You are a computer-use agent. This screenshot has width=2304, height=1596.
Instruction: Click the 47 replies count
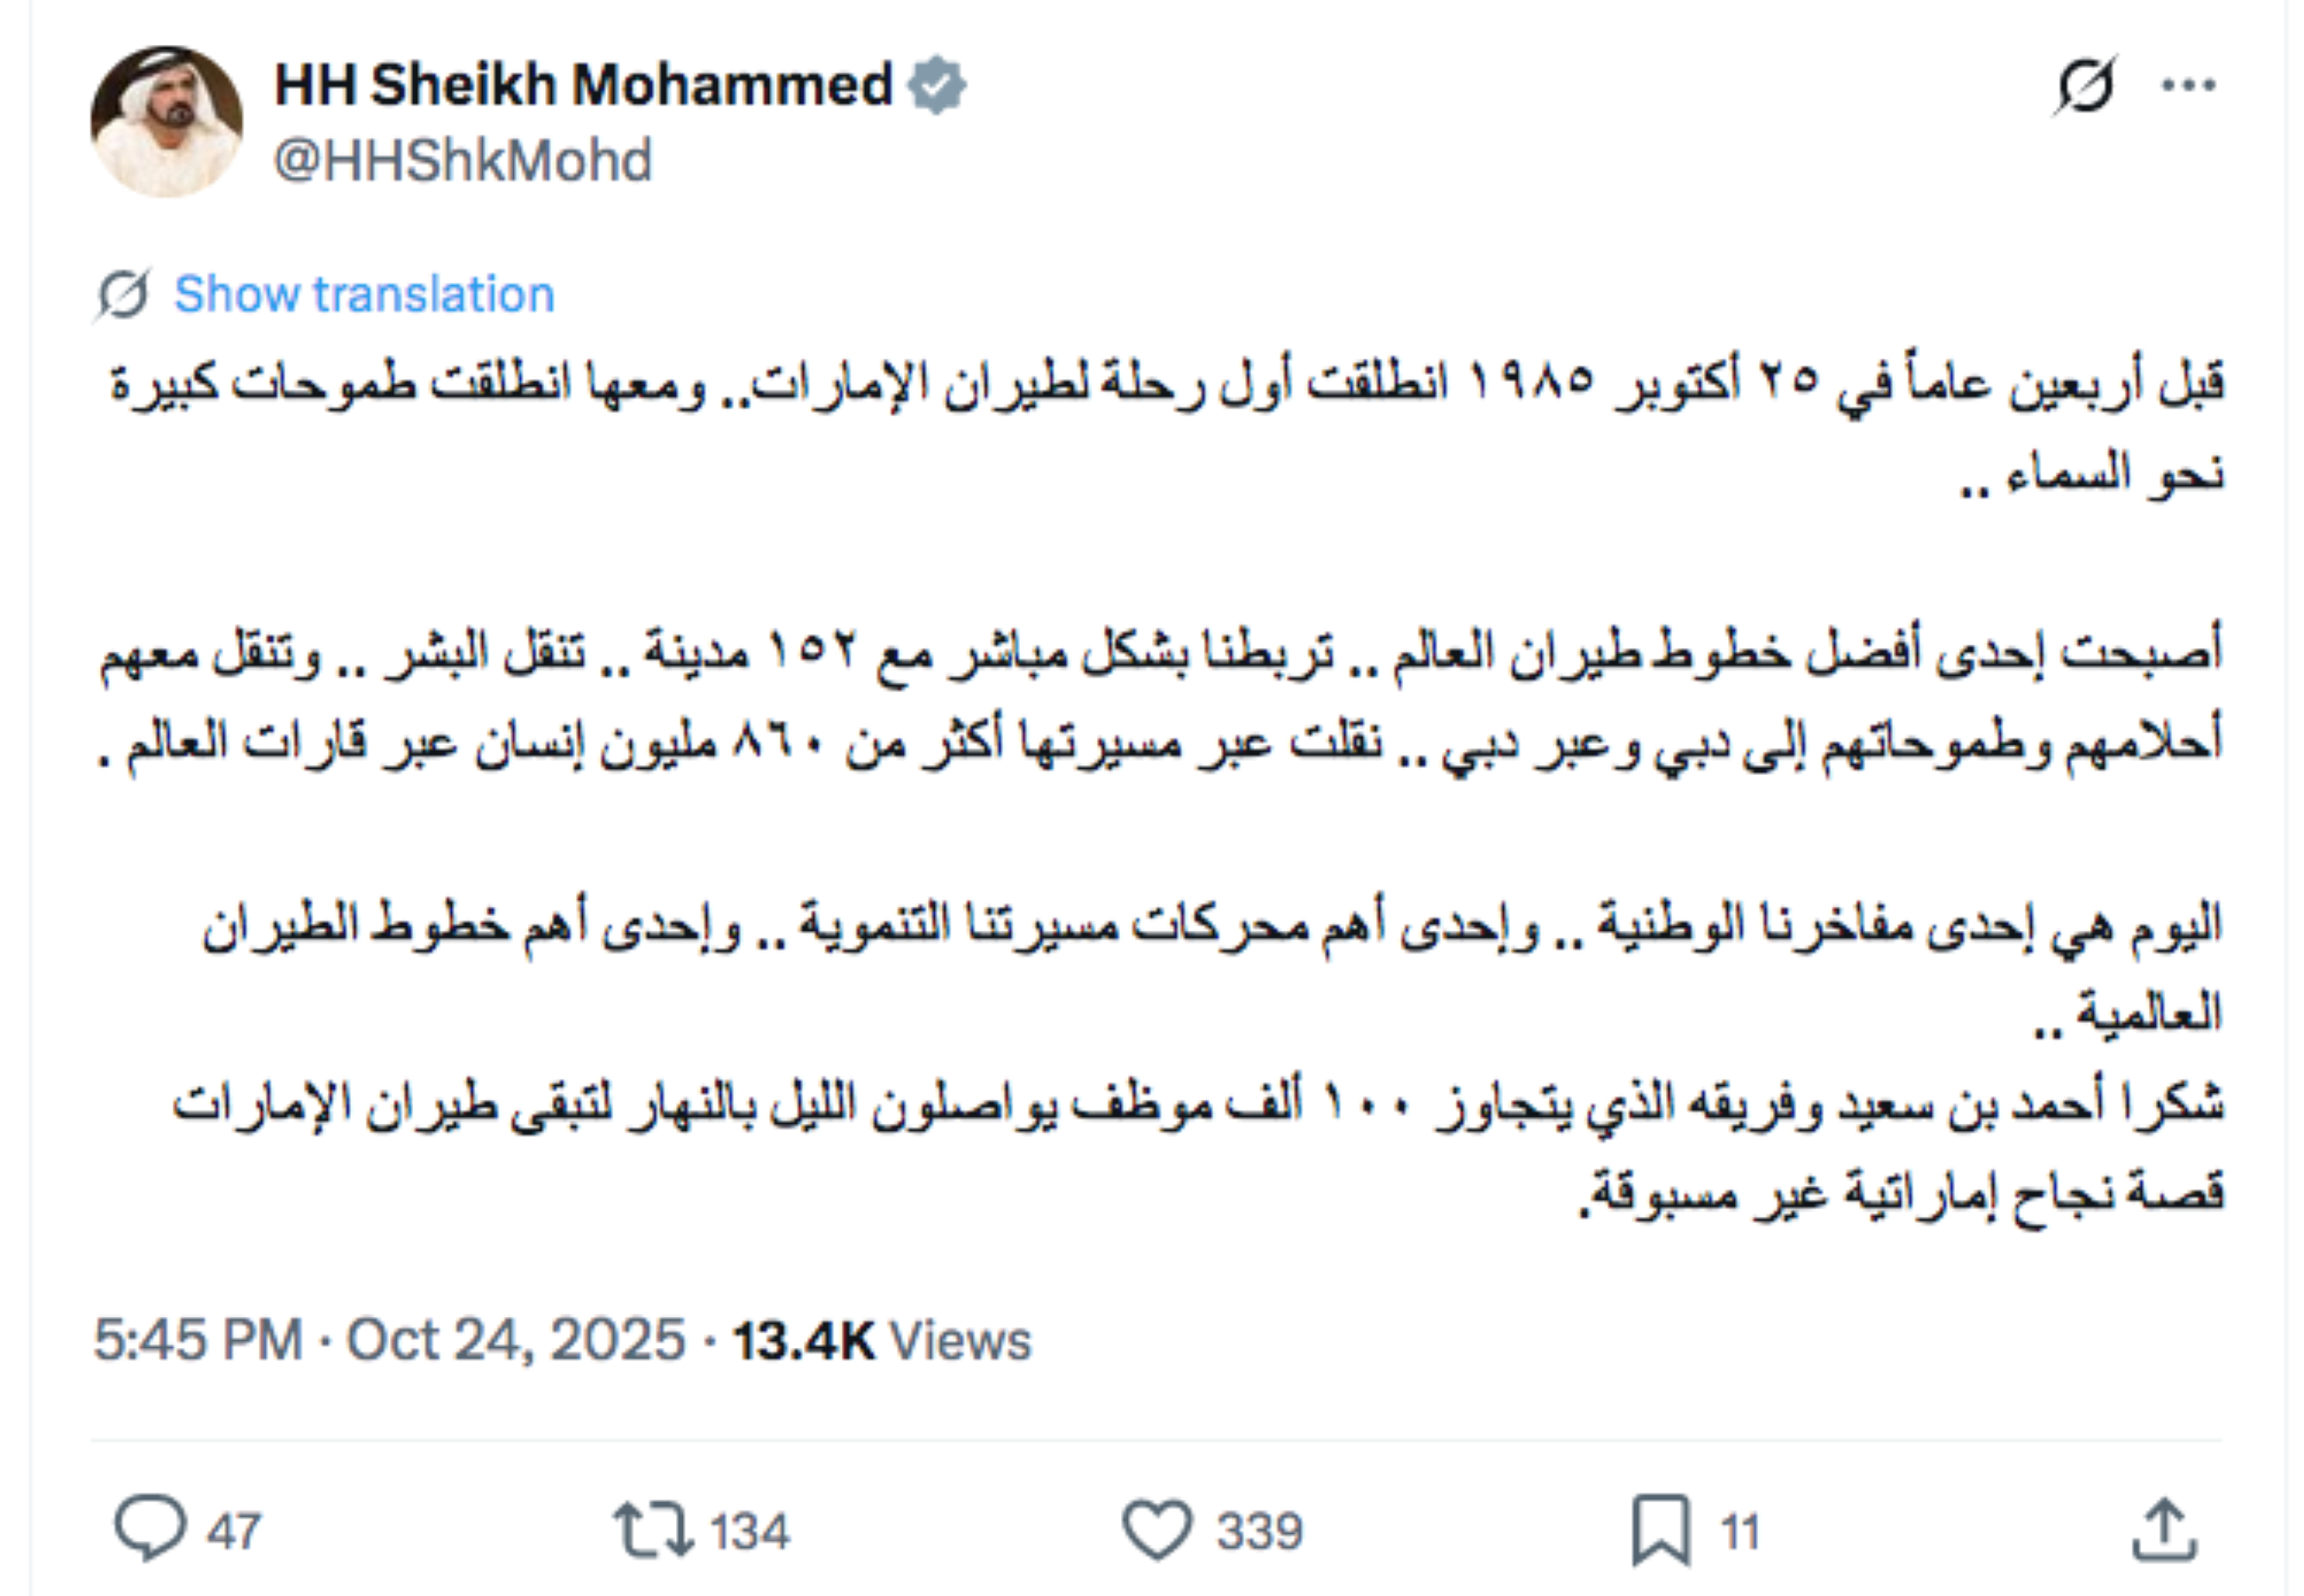click(x=234, y=1531)
